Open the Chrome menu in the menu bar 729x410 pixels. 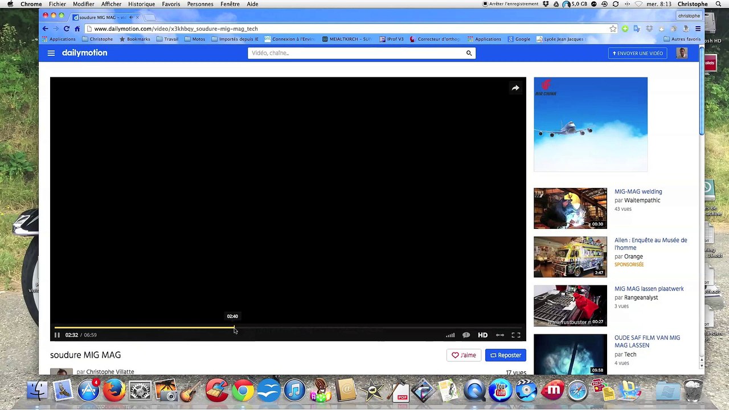31,4
